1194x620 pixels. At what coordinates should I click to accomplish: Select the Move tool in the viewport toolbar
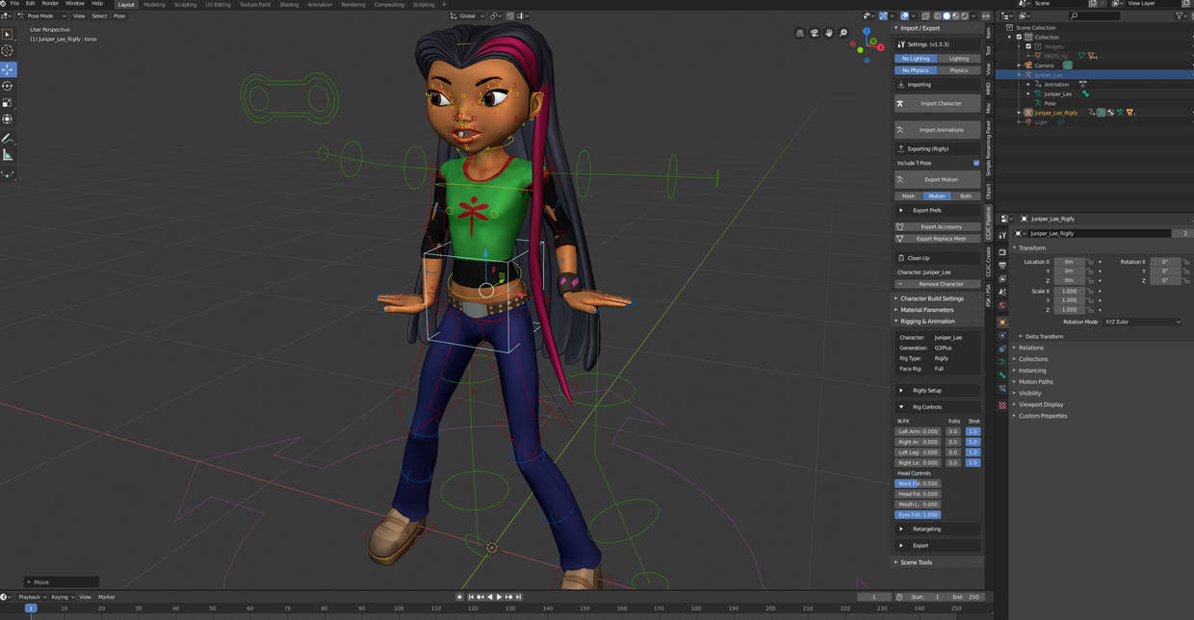pyautogui.click(x=8, y=67)
